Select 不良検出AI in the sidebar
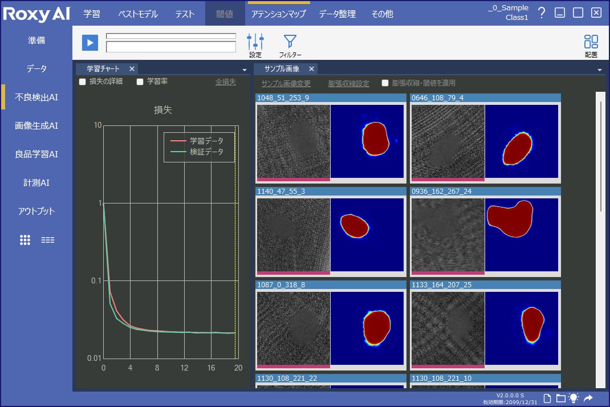Viewport: 610px width, 407px height. 36,97
